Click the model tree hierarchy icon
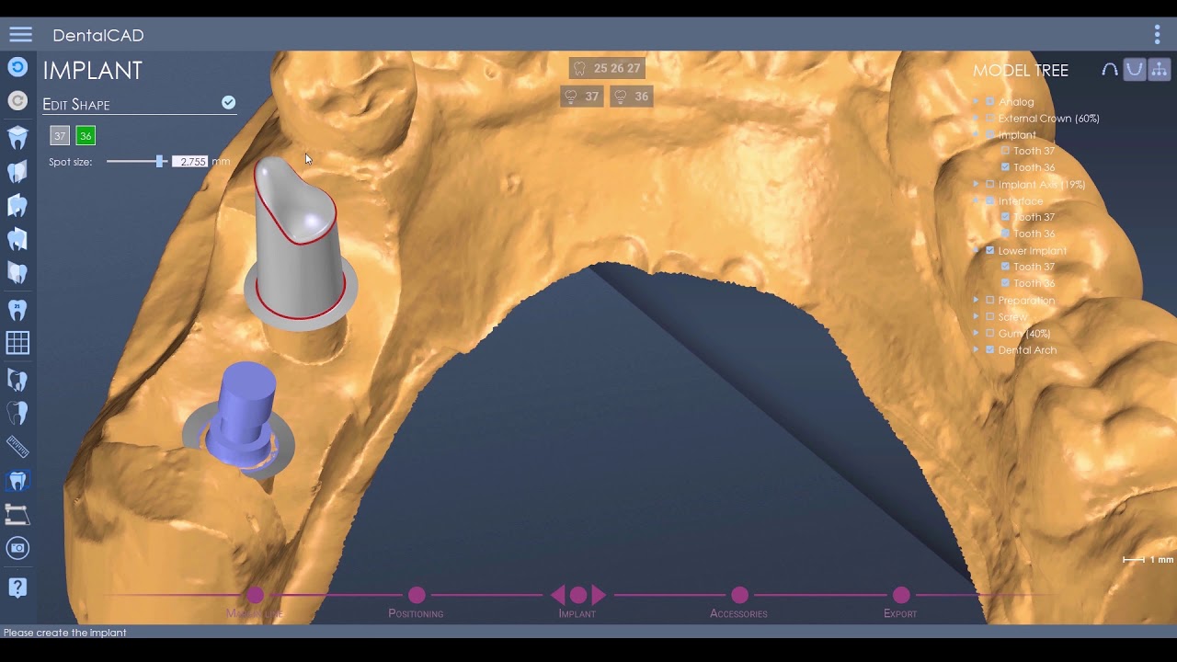 1159,70
